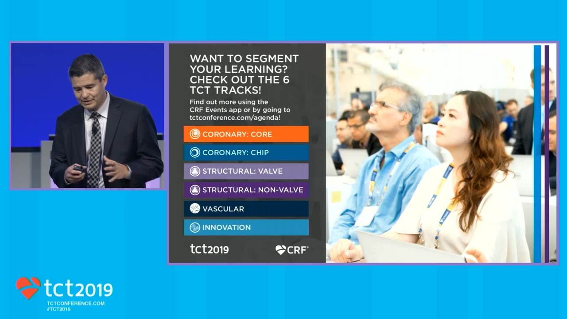Select the Innovation track label

coord(226,227)
